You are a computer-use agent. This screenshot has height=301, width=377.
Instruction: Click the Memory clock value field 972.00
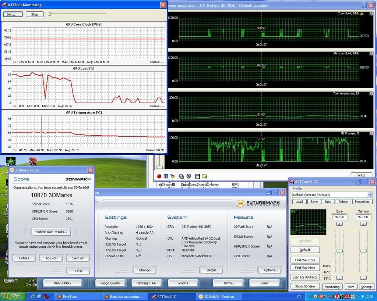(x=363, y=217)
